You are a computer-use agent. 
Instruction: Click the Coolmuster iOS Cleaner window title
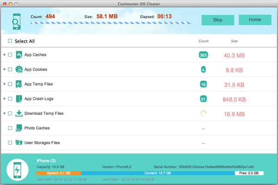[x=139, y=4]
